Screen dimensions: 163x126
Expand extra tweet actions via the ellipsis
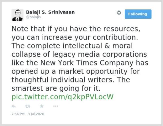[x=55, y=106]
